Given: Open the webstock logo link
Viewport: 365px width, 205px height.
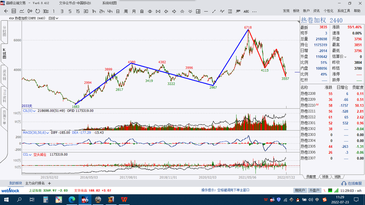Looking at the screenshot, I should [10, 190].
